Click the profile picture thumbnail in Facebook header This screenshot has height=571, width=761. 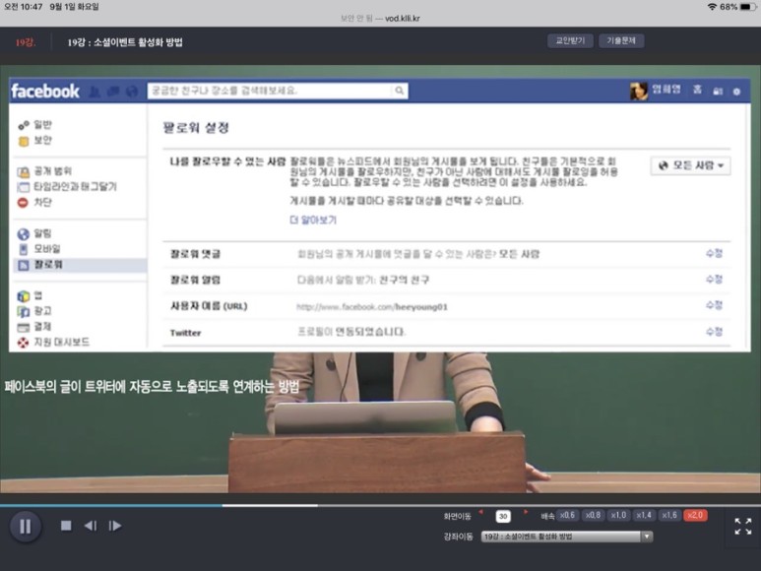tap(639, 91)
